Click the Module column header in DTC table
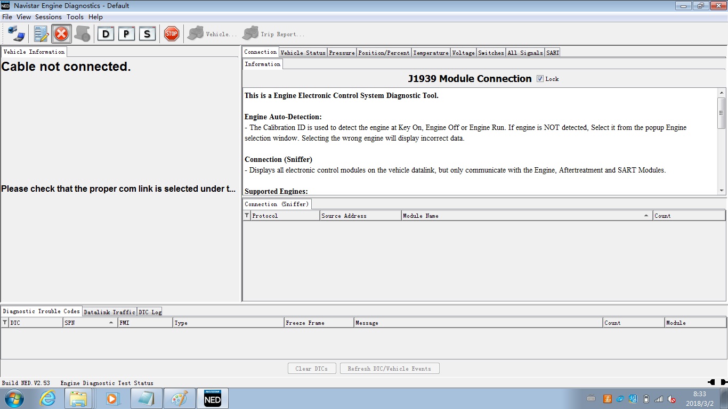Screen dimensions: 728x409 [695, 323]
